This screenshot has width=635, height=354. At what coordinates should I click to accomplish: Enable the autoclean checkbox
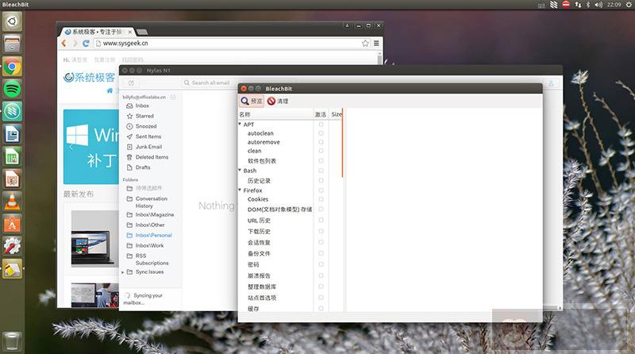pyautogui.click(x=321, y=133)
